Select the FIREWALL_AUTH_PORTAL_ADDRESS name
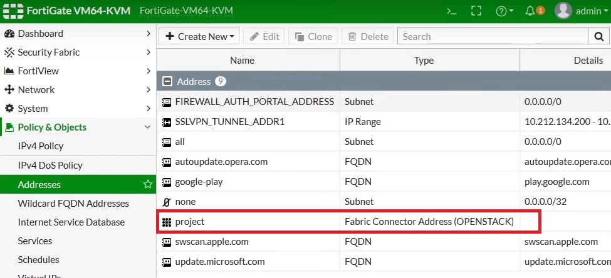Screen dimensions: 611x278 click(x=254, y=102)
